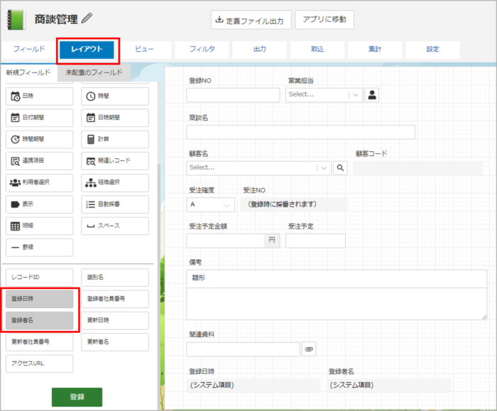
Task: Click the grayed 登録者名 system field
Action: click(x=39, y=320)
